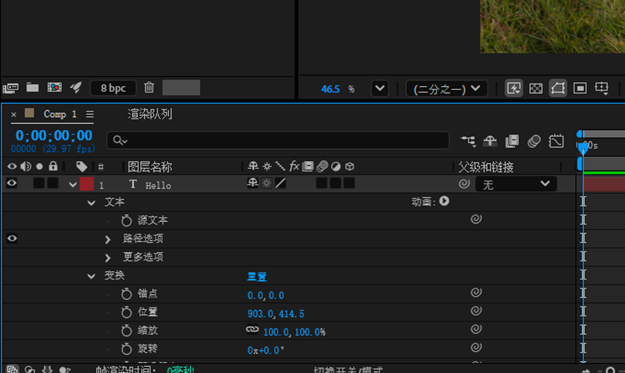Viewport: 625px width, 373px height.
Task: Toggle visibility of 路径选项
Action: [12, 239]
